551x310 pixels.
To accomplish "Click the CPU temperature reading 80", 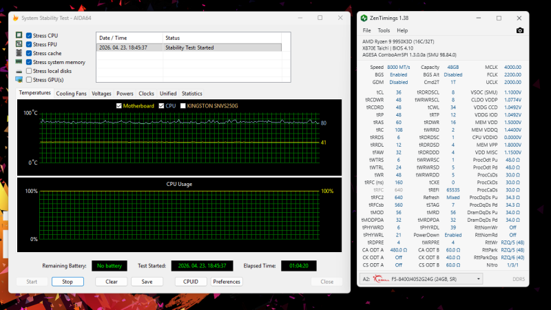I will [324, 123].
